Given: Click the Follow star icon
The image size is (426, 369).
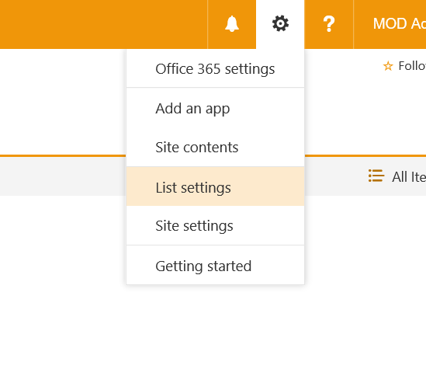Looking at the screenshot, I should click(388, 66).
